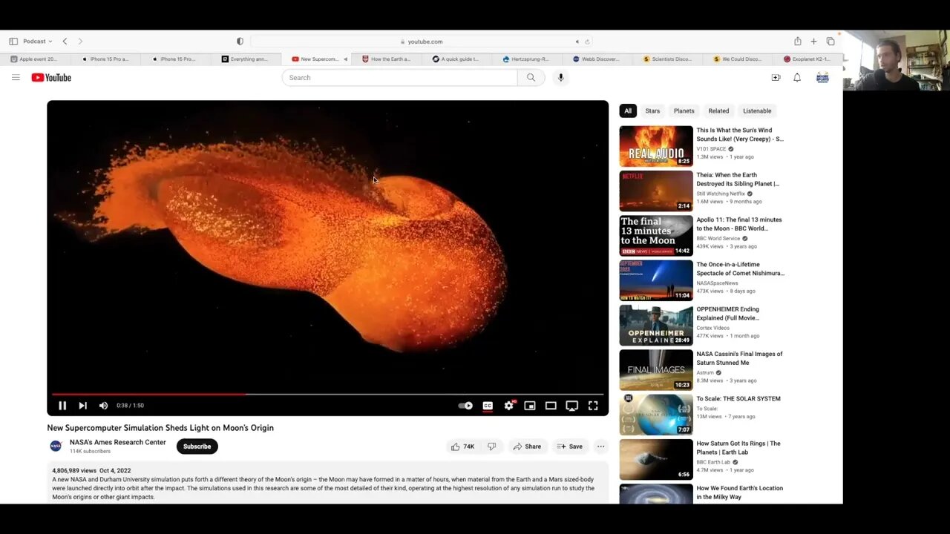Seek on the video progress bar
The height and width of the screenshot is (534, 950).
327,394
